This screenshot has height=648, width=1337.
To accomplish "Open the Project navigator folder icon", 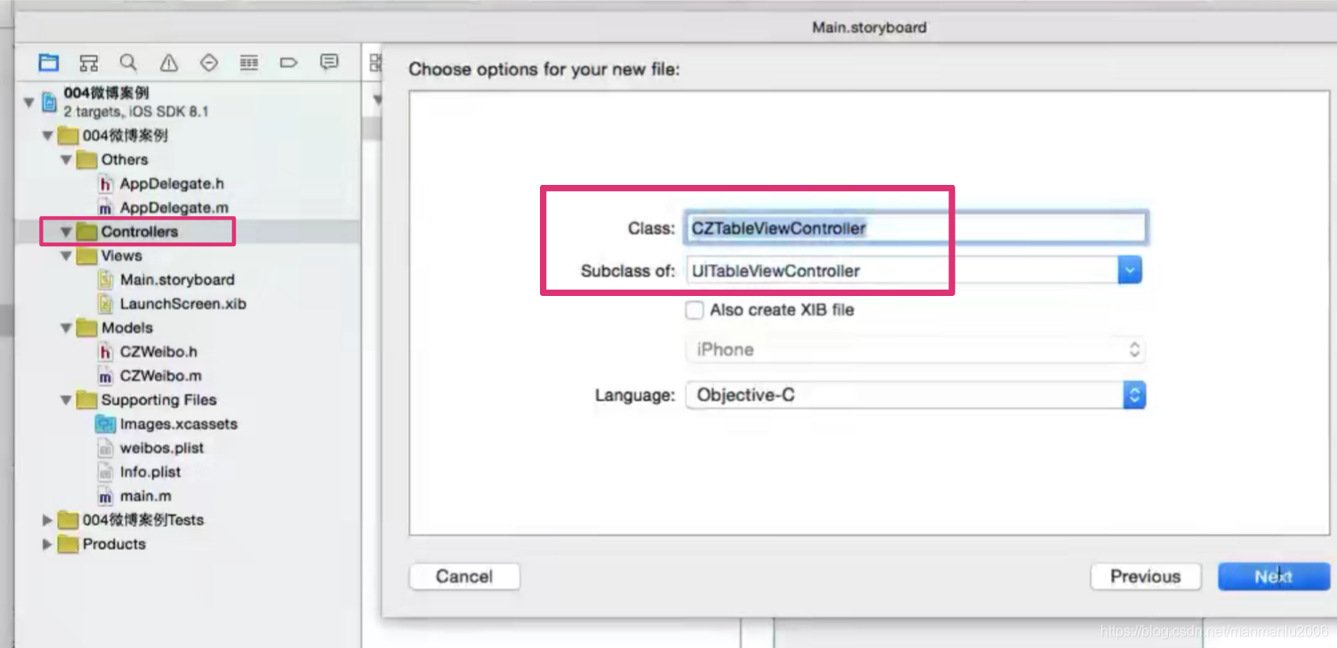I will pyautogui.click(x=49, y=62).
